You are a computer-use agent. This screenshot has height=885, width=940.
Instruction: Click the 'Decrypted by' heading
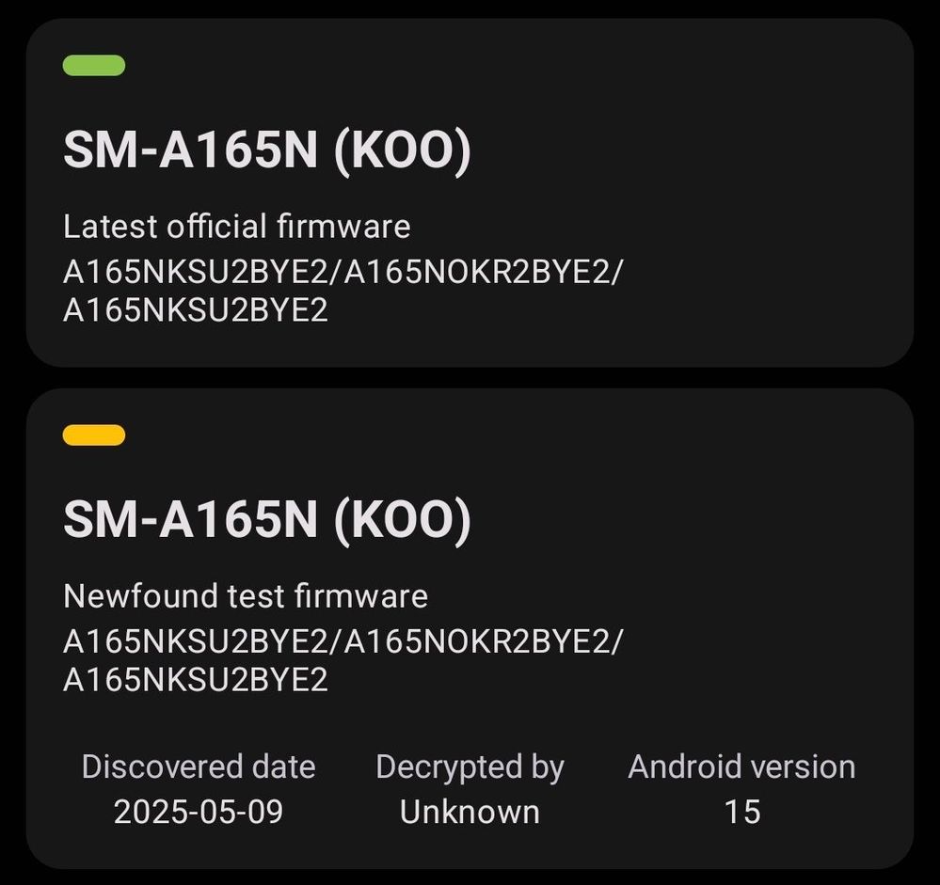tap(470, 768)
